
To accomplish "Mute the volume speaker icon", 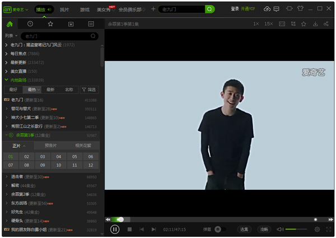I will [x=280, y=230].
